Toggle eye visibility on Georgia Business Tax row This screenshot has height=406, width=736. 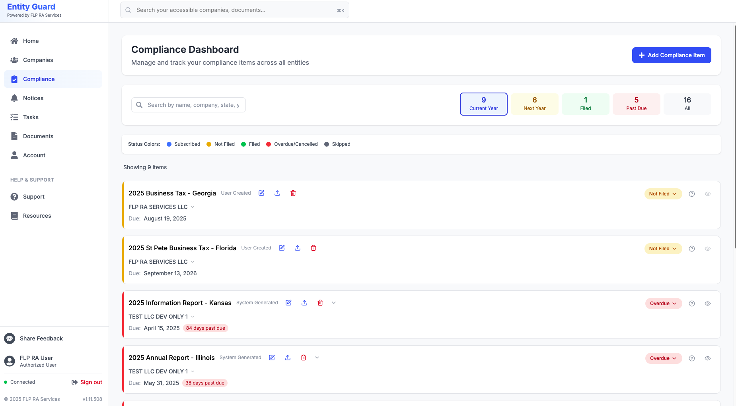pos(708,194)
